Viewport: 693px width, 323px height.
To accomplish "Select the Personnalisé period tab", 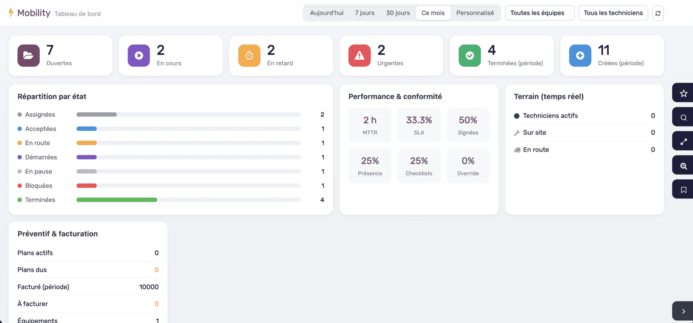I will point(475,13).
